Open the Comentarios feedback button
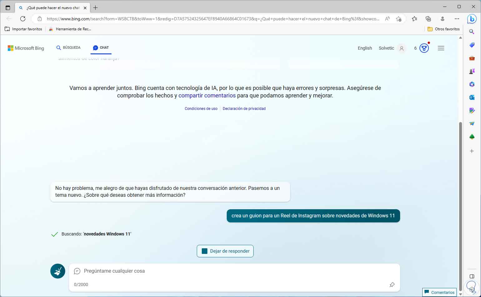 [x=439, y=292]
